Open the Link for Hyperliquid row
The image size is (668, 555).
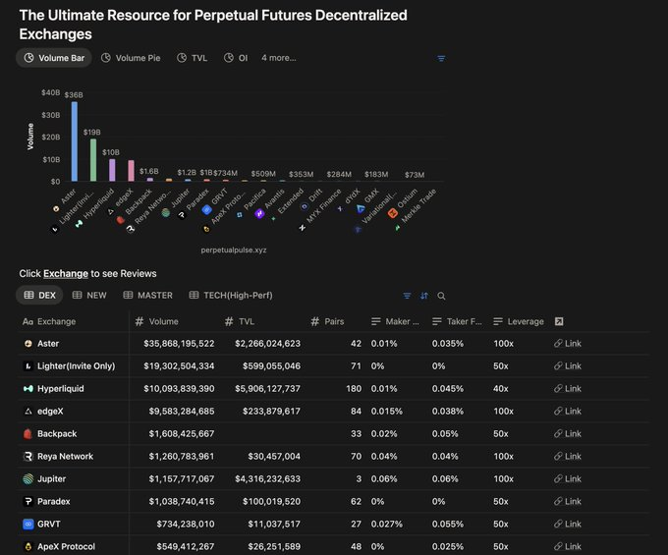(x=567, y=389)
